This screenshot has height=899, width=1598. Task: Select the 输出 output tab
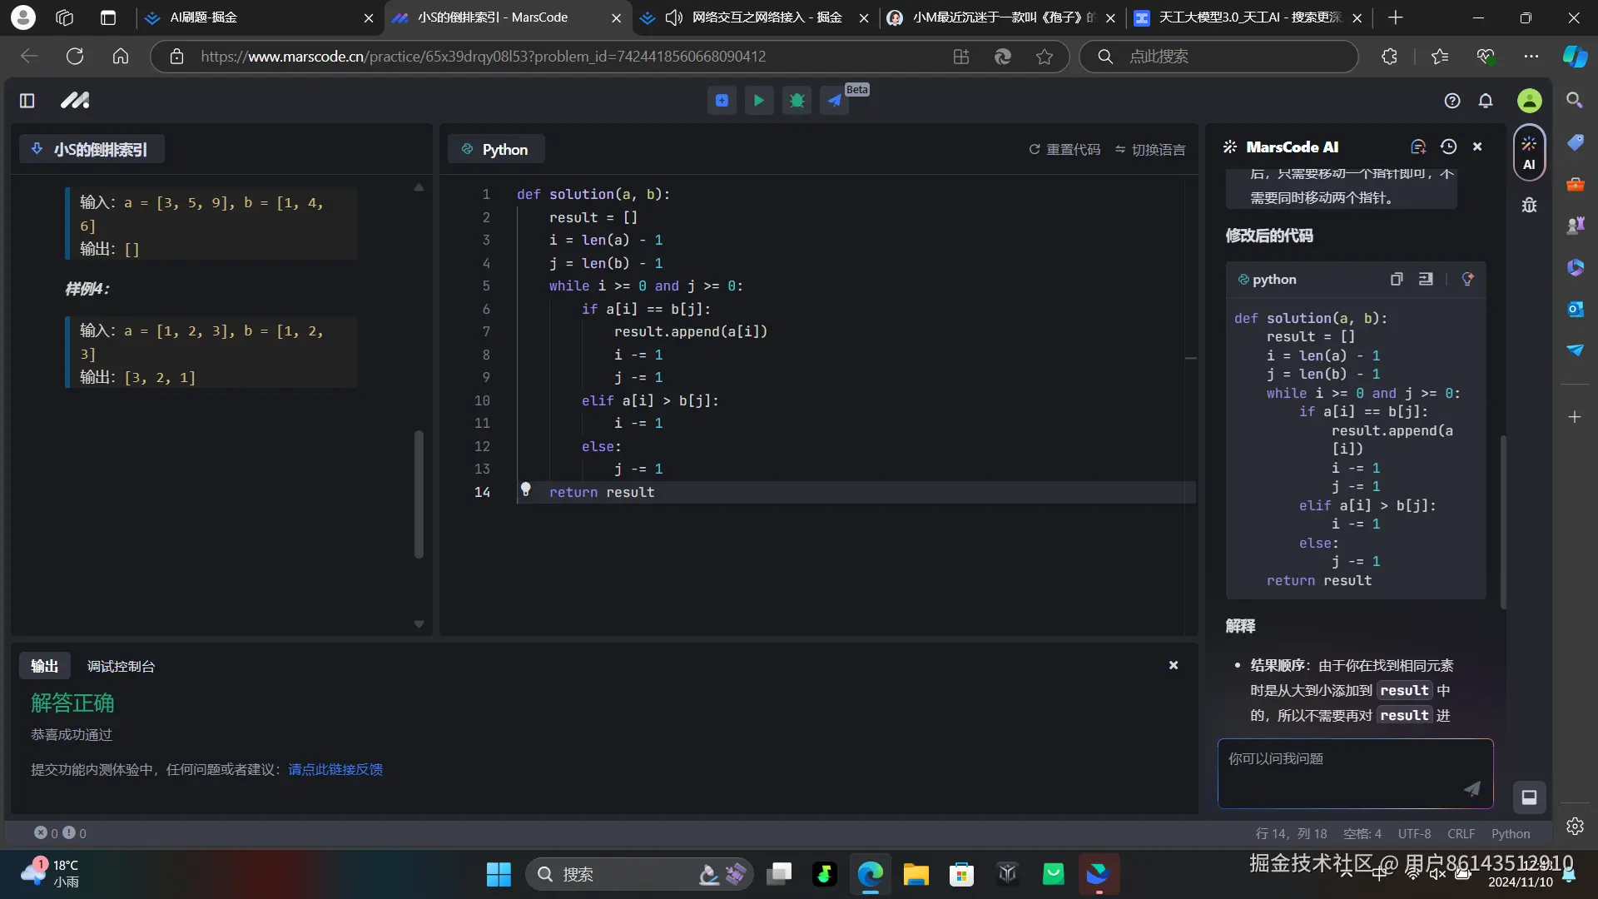(45, 667)
